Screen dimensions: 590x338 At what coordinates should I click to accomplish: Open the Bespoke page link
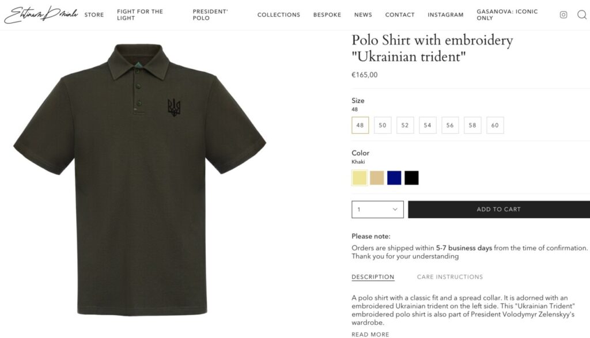[327, 14]
